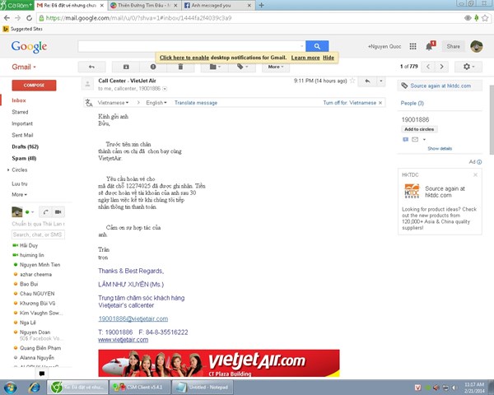Click the Windows Start button

(x=11, y=387)
